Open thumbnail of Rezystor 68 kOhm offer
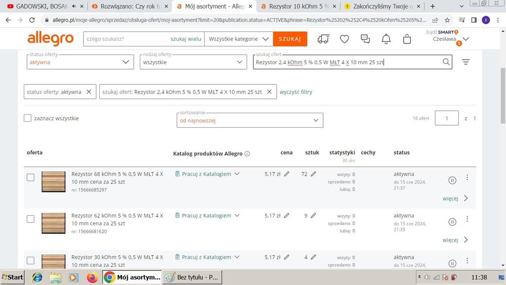 tap(54, 182)
